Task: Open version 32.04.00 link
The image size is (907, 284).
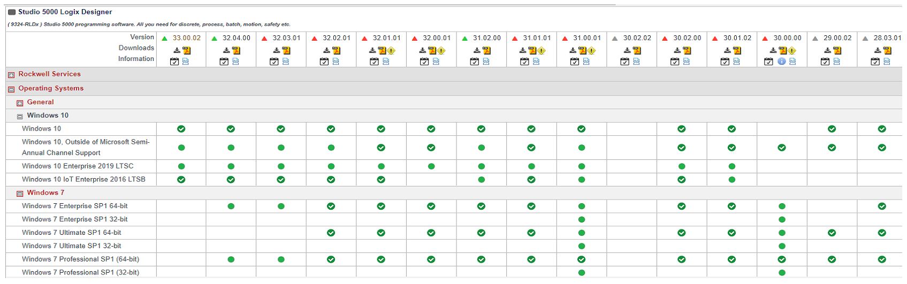Action: click(237, 38)
